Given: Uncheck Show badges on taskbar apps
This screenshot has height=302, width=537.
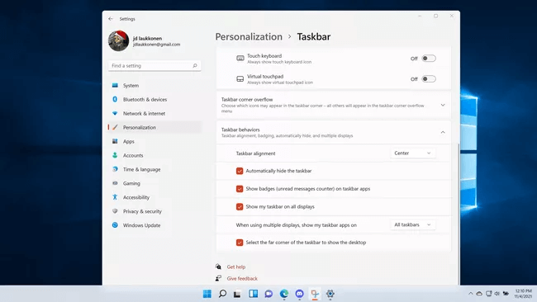Looking at the screenshot, I should 240,189.
